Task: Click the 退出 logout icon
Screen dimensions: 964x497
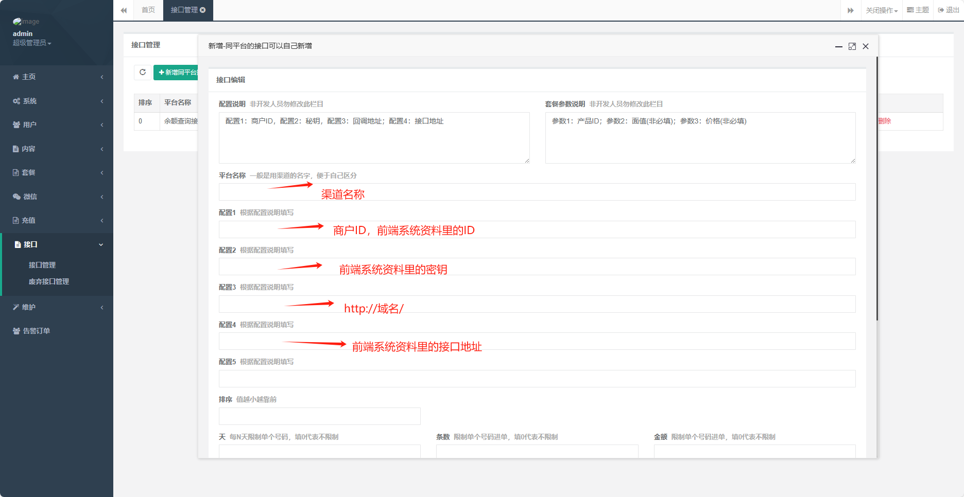Action: 949,10
